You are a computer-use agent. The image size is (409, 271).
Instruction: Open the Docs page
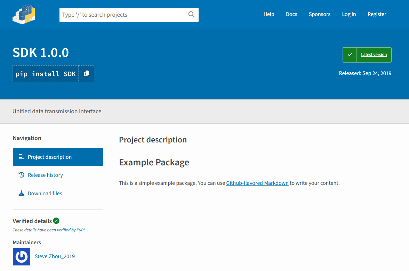click(291, 14)
